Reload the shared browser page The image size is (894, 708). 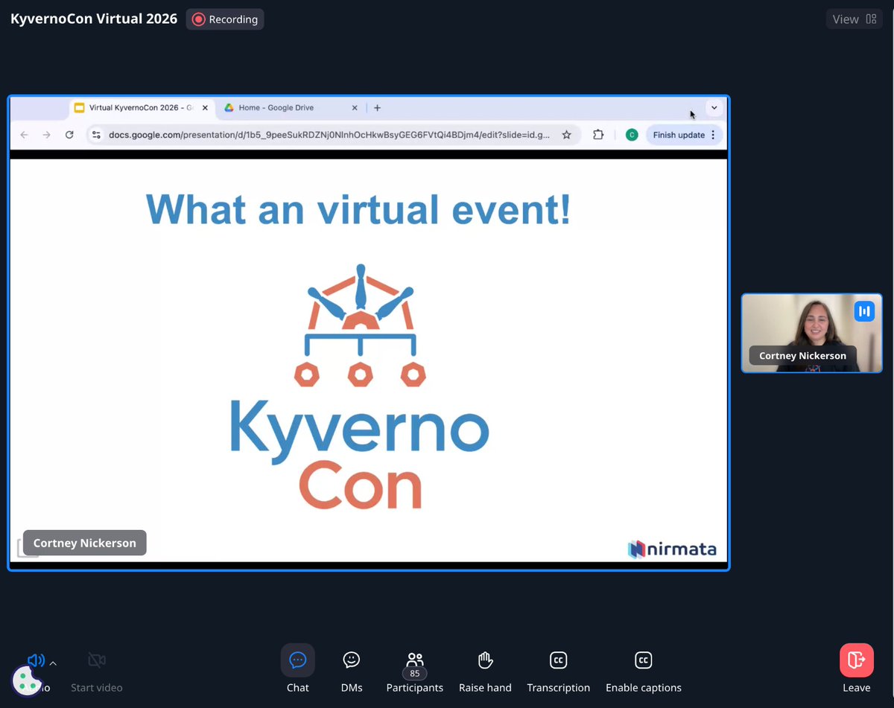[x=69, y=135]
